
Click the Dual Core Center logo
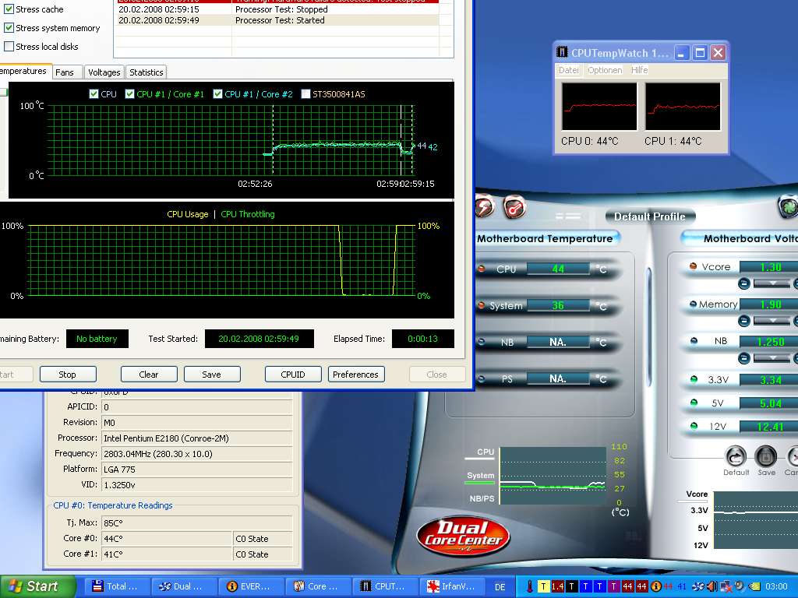[x=463, y=535]
